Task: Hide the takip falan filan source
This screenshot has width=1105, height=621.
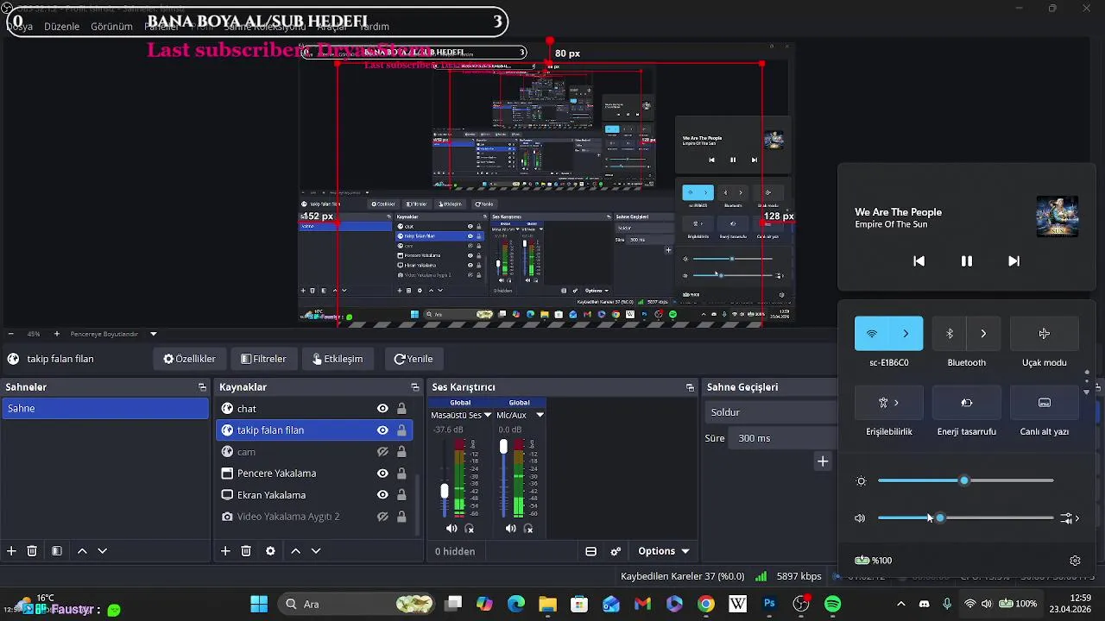Action: pos(382,430)
